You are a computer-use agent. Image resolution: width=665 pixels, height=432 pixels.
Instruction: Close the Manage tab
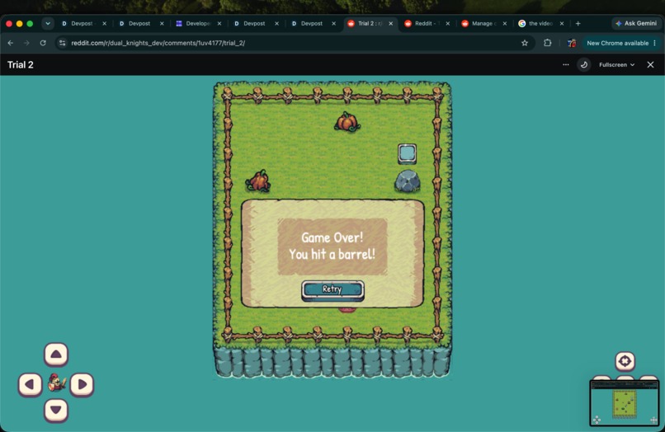[505, 23]
